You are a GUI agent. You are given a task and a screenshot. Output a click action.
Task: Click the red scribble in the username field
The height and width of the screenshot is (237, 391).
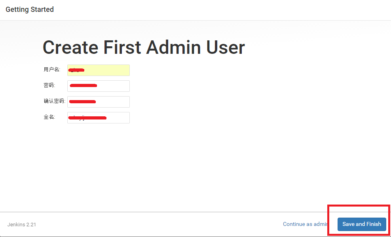click(x=76, y=70)
